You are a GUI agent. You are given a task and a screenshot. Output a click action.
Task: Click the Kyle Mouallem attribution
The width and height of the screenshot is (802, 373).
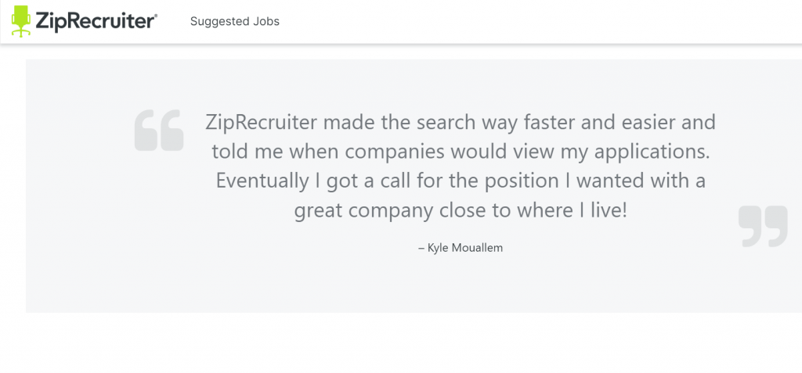461,248
